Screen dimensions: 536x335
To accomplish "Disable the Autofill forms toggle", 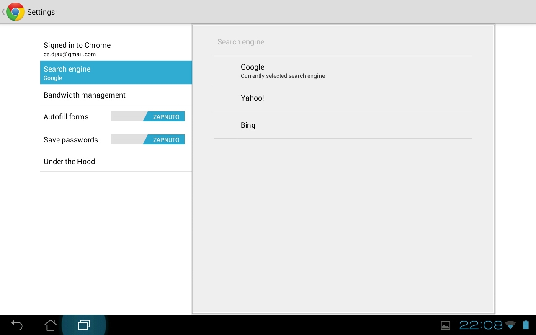I will tap(148, 116).
